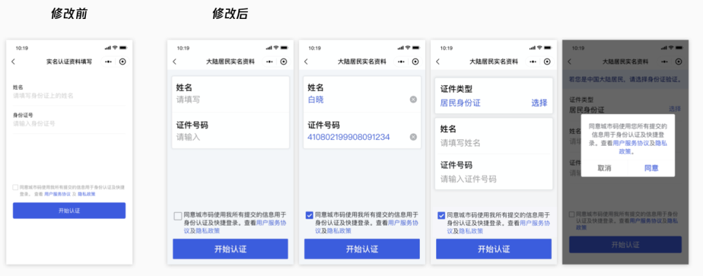The image size is (703, 276).
Task: Tap 开始认证 on the bright 证件类型 screen
Action: 493,249
